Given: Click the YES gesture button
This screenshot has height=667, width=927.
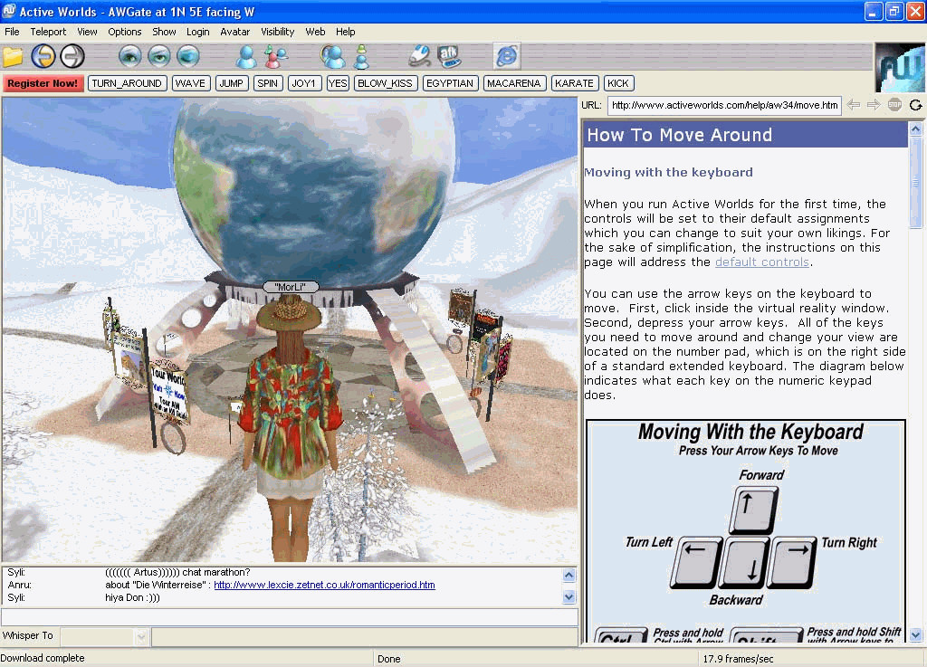Looking at the screenshot, I should pyautogui.click(x=338, y=83).
